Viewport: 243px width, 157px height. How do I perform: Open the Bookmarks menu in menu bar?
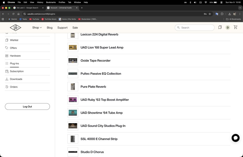pyautogui.click(x=51, y=2)
